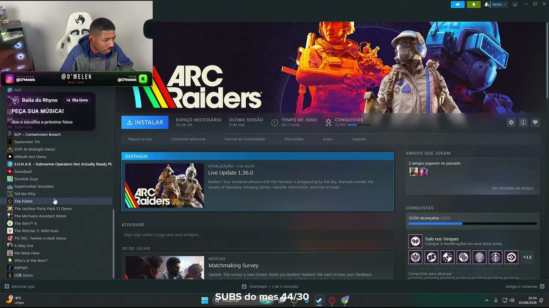
Task: Select The Forest in the library list
Action: (23, 201)
